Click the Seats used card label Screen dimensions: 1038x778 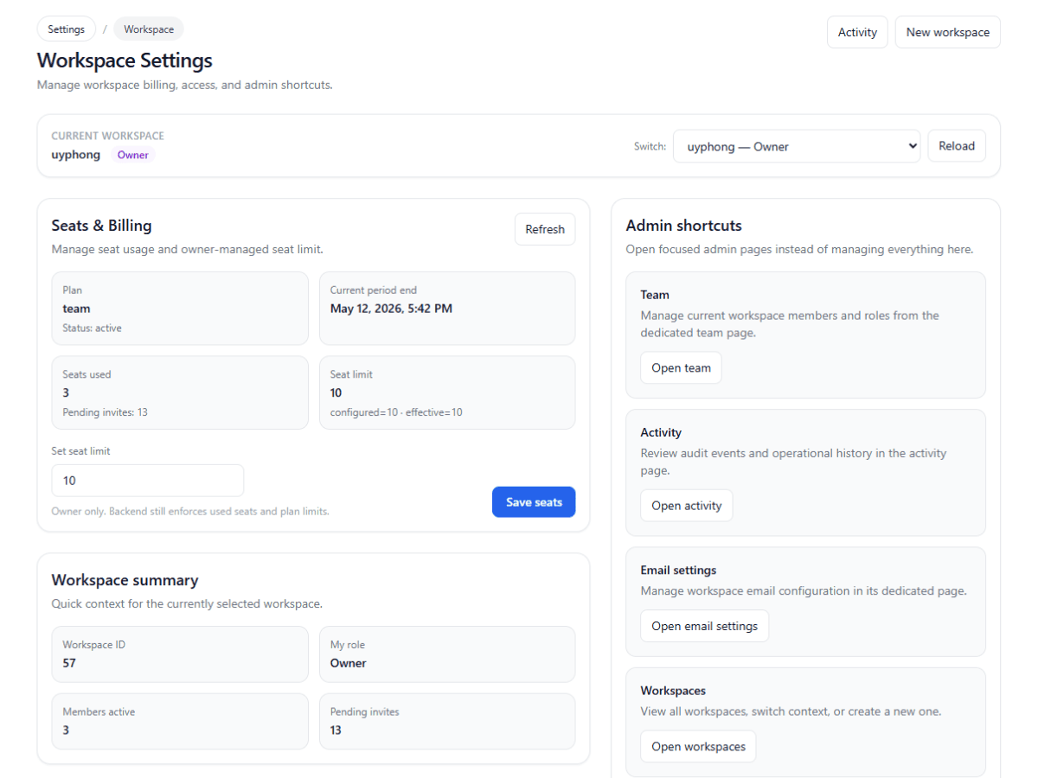tap(86, 375)
